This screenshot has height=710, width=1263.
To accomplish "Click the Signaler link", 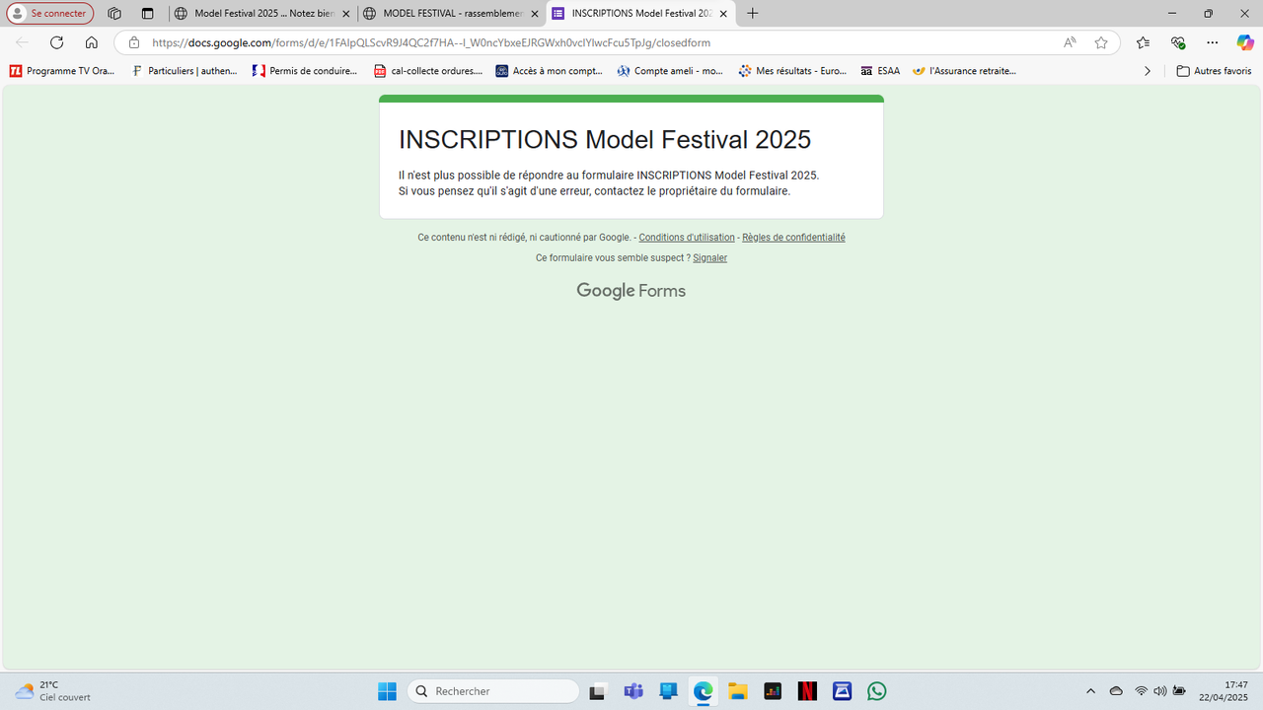I will coord(709,258).
